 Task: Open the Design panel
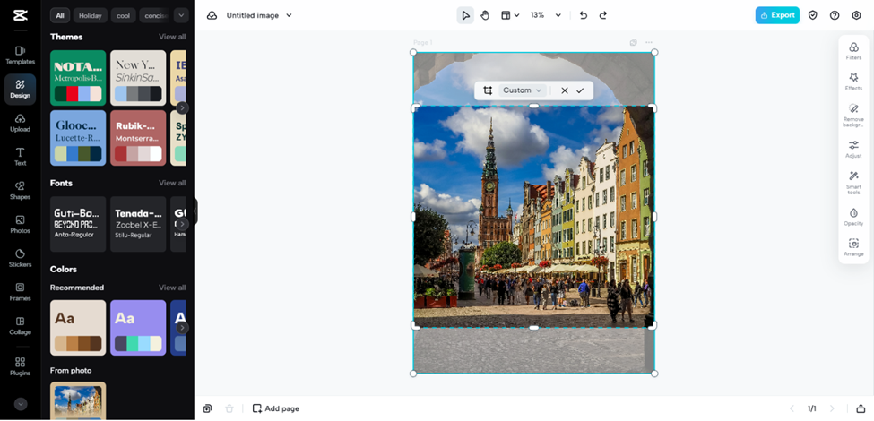[20, 89]
